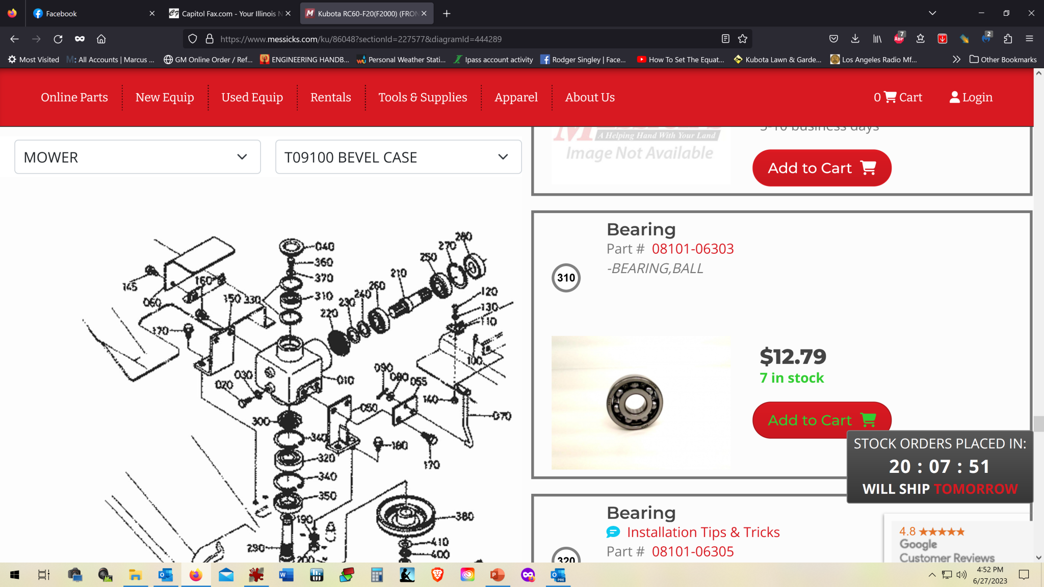Open the Windows Start menu

coord(14,575)
